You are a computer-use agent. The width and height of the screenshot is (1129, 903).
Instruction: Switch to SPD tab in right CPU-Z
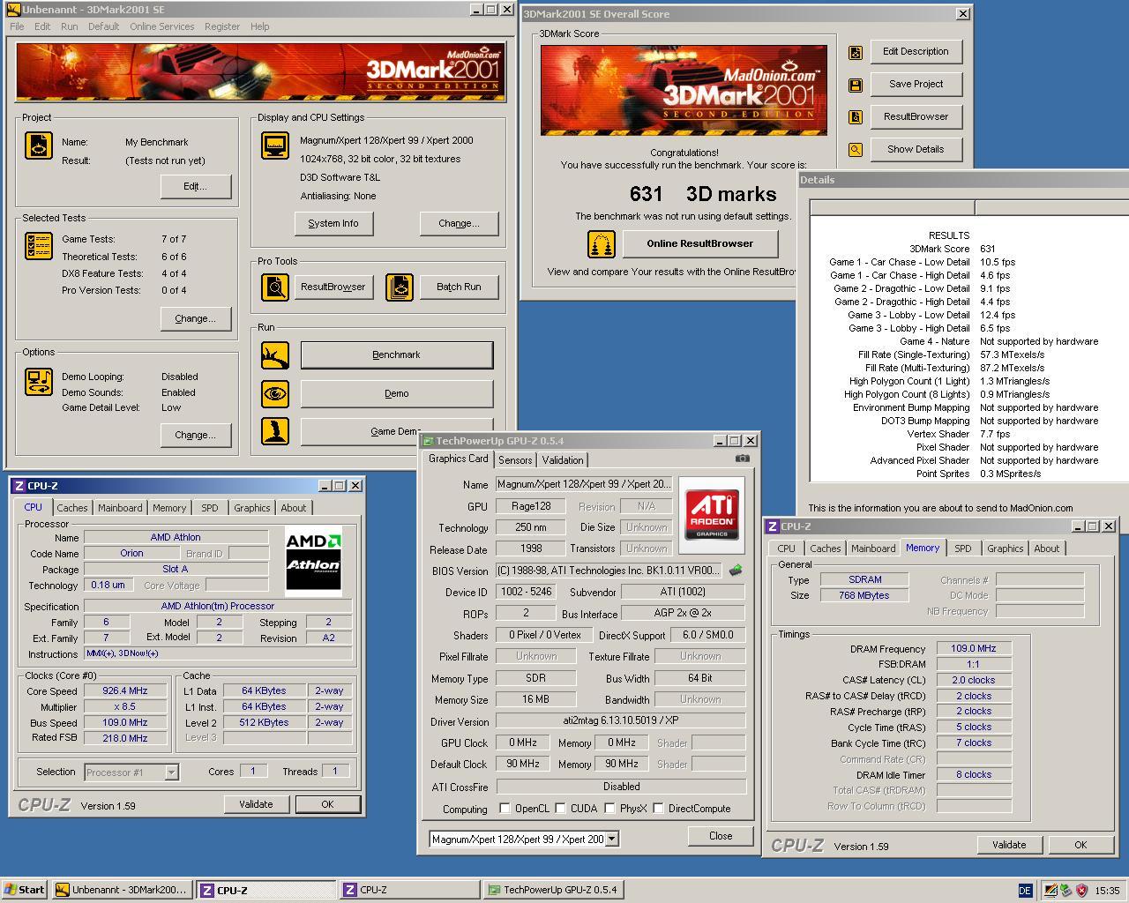tap(962, 549)
